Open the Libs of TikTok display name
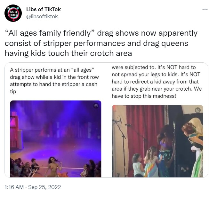Screen dimensions: 209x197 point(44,9)
